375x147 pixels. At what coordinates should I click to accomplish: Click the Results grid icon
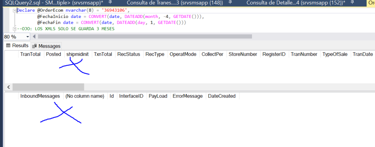[x=8, y=46]
